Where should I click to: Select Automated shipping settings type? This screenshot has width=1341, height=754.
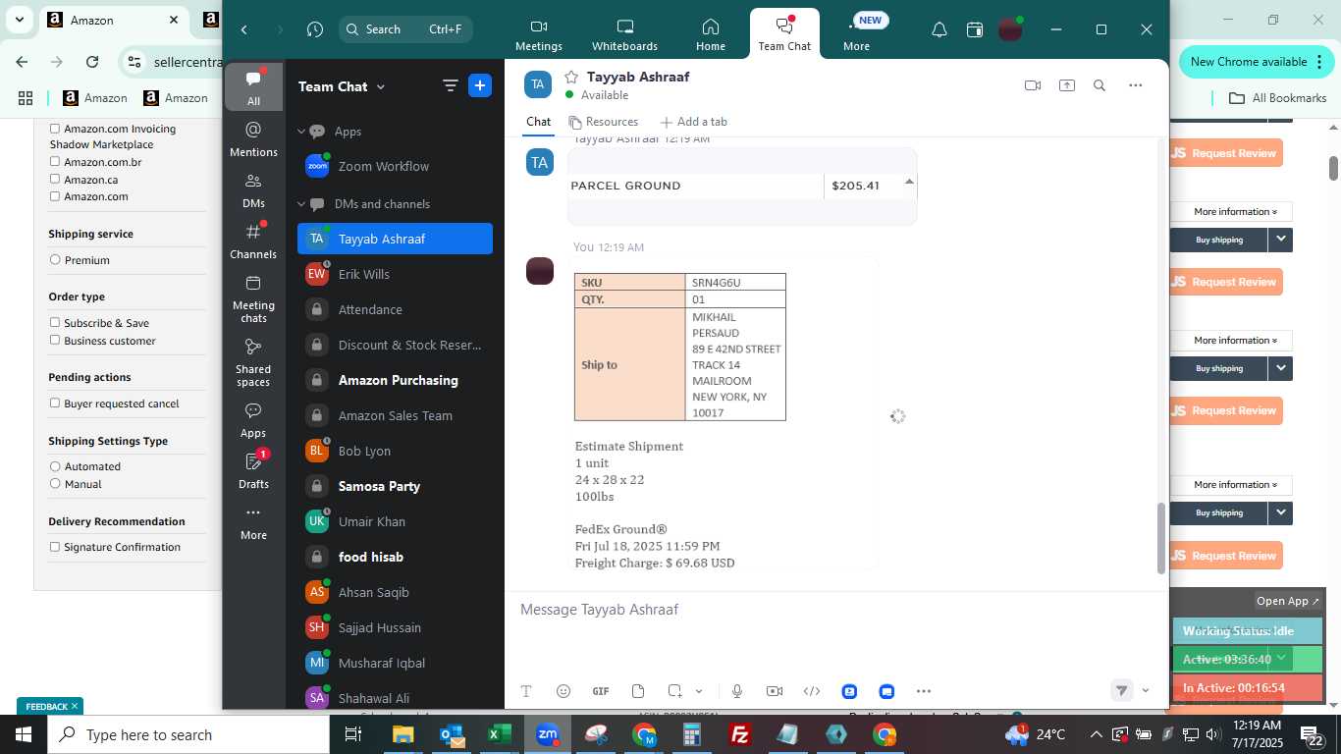[55, 466]
